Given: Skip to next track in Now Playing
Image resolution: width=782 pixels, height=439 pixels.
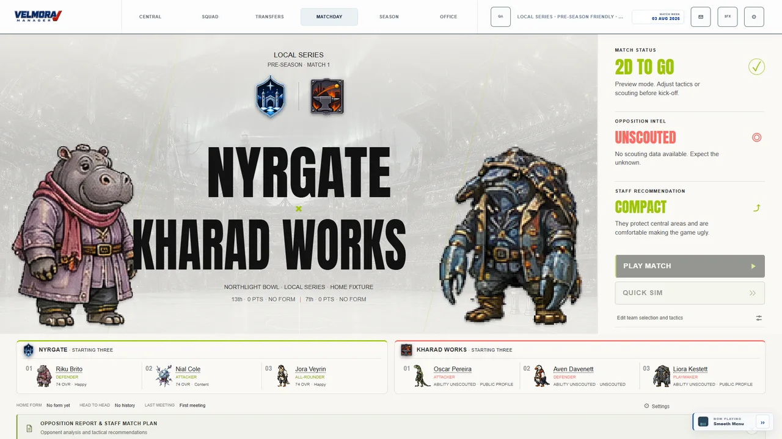Looking at the screenshot, I should pyautogui.click(x=762, y=421).
